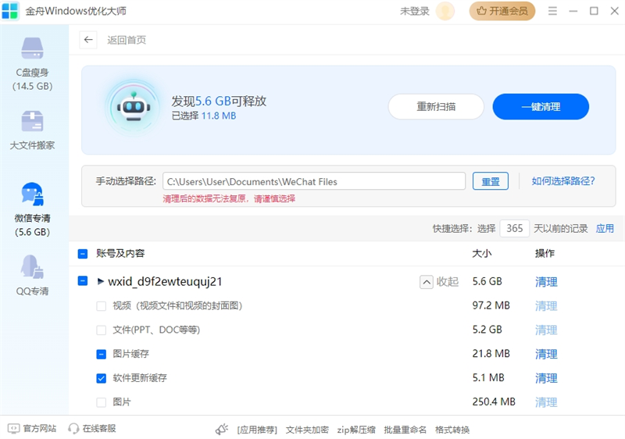Click the 在线客服 headset icon
Screen dimensions: 625x439
(x=73, y=429)
